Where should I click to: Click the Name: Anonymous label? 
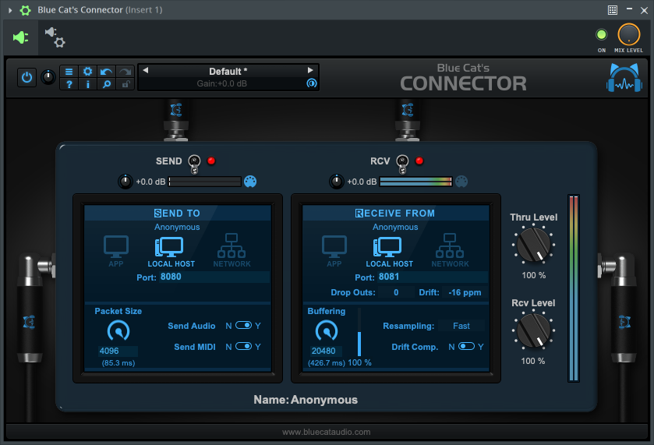coord(306,400)
